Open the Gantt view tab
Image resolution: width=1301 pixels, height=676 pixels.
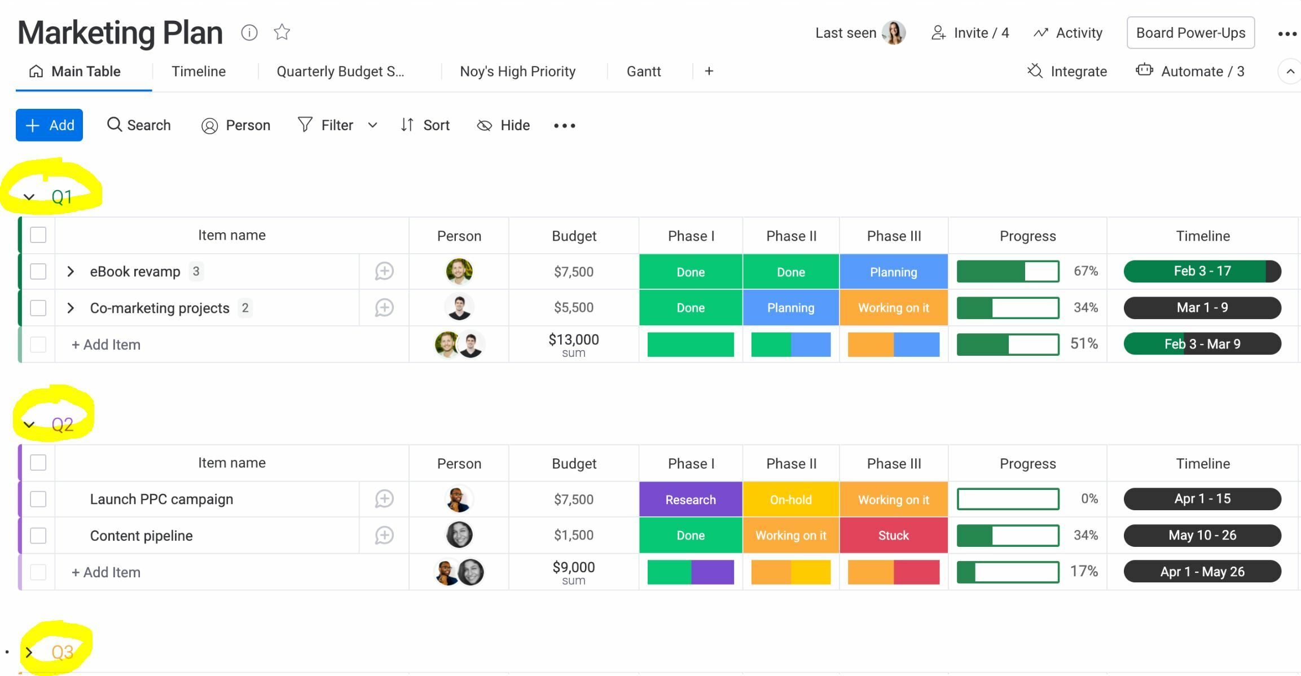click(x=644, y=72)
